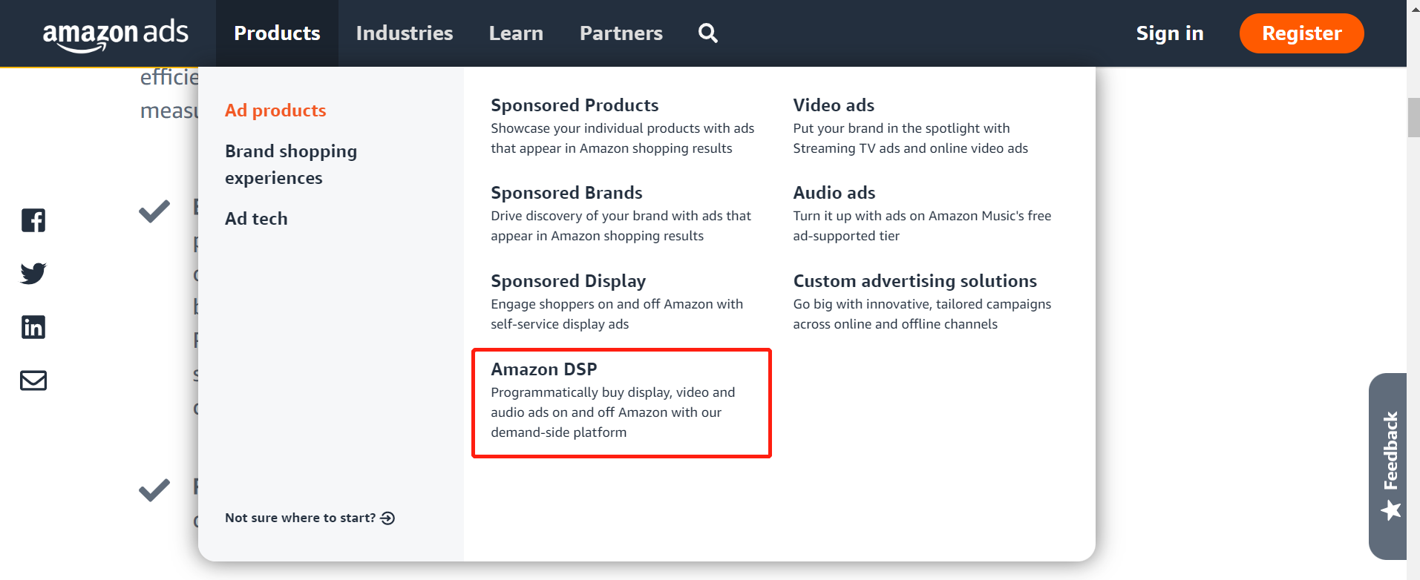Image resolution: width=1420 pixels, height=580 pixels.
Task: Share via Twitter bird icon
Action: pyautogui.click(x=33, y=274)
